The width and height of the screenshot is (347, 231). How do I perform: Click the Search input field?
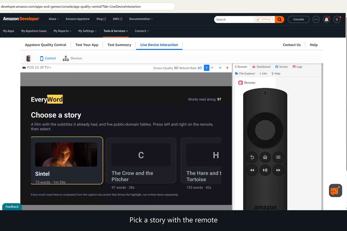point(234,19)
